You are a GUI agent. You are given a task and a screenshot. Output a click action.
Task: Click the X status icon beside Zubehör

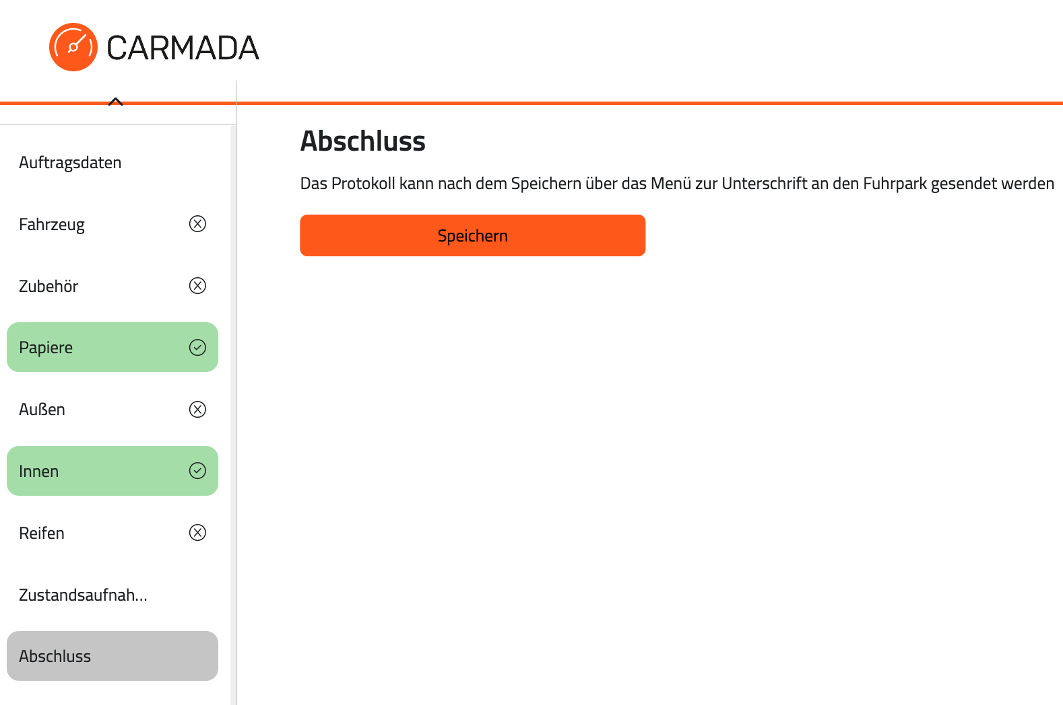pyautogui.click(x=197, y=286)
